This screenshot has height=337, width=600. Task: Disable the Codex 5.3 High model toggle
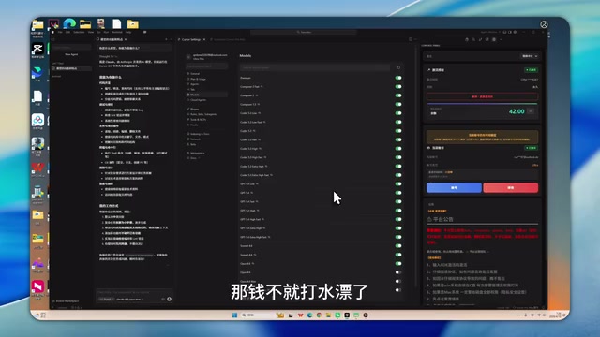398,149
